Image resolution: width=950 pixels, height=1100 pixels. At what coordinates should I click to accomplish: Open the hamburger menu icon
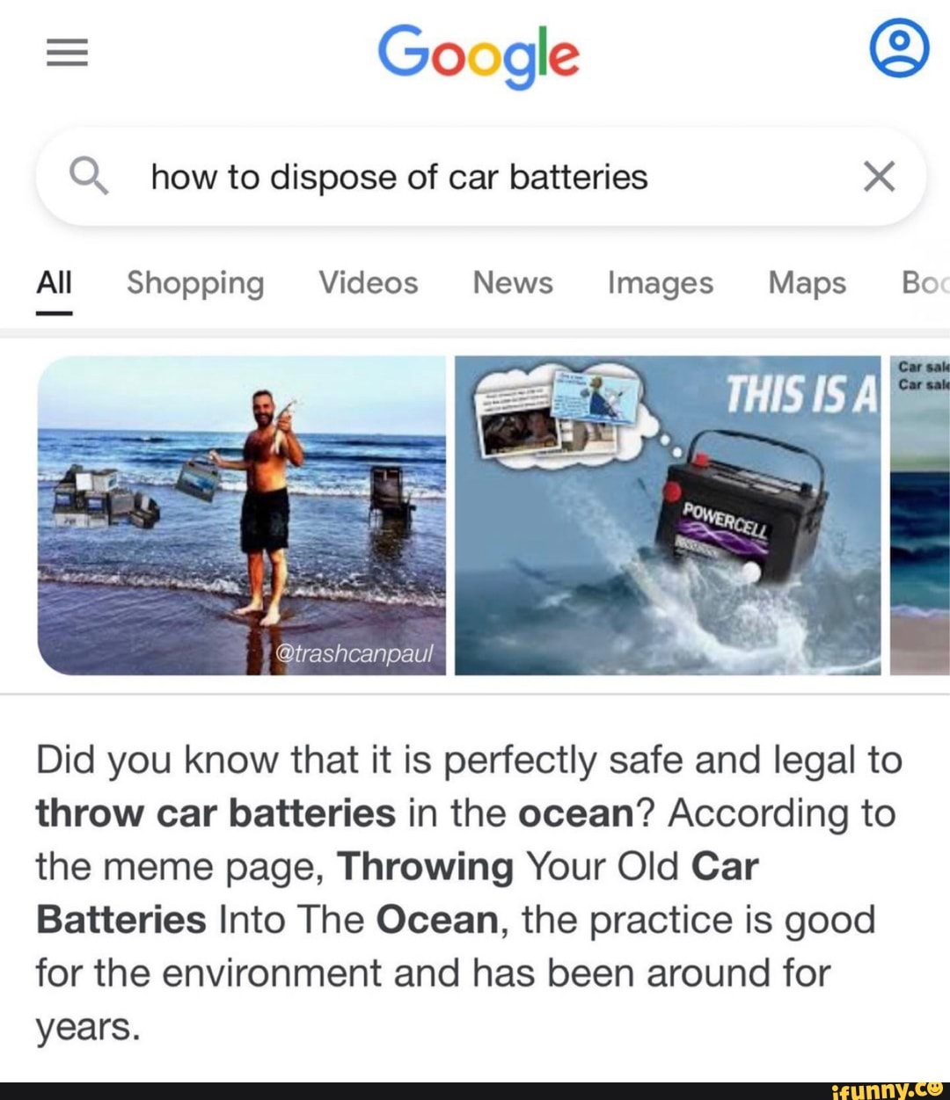click(x=68, y=54)
